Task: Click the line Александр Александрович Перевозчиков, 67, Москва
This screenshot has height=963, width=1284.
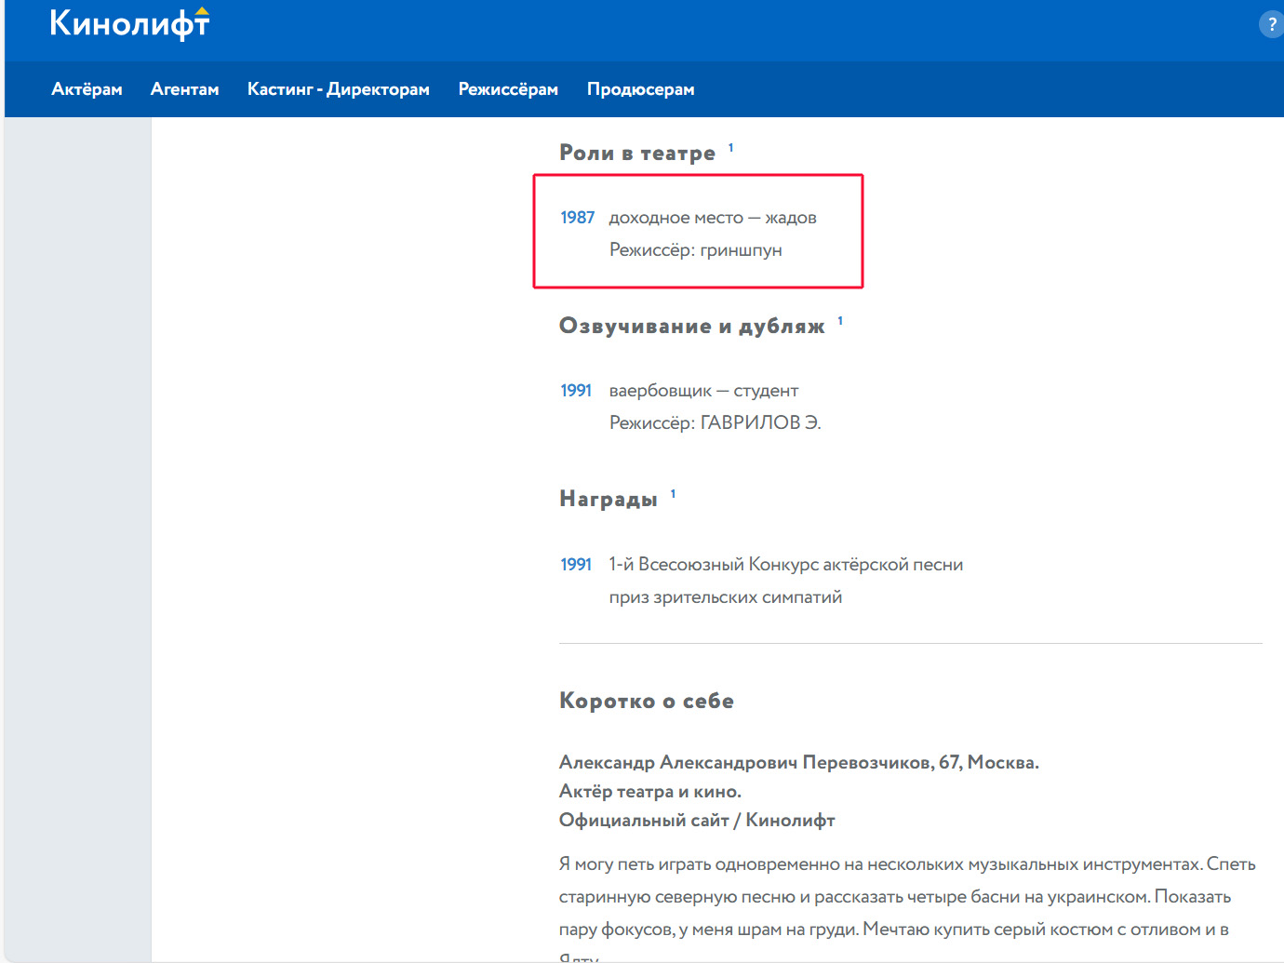Action: point(799,763)
